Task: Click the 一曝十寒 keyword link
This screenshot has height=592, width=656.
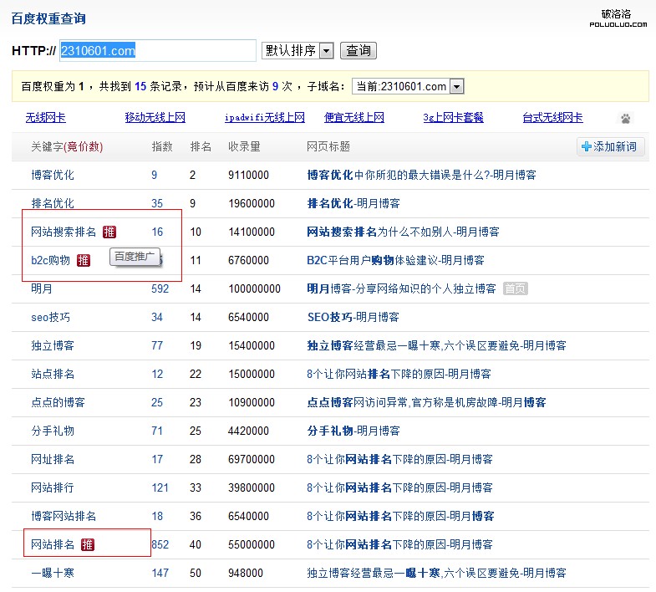Action: pyautogui.click(x=53, y=573)
